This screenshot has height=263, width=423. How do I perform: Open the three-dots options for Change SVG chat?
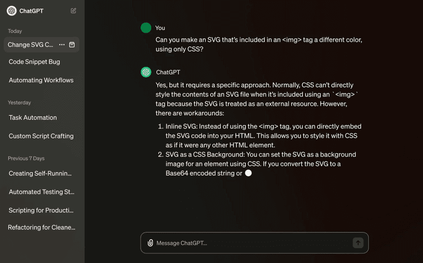[62, 45]
